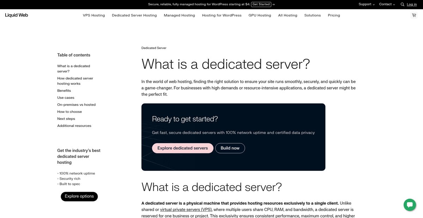Open the All Hosting menu
Image resolution: width=423 pixels, height=218 pixels.
288,15
